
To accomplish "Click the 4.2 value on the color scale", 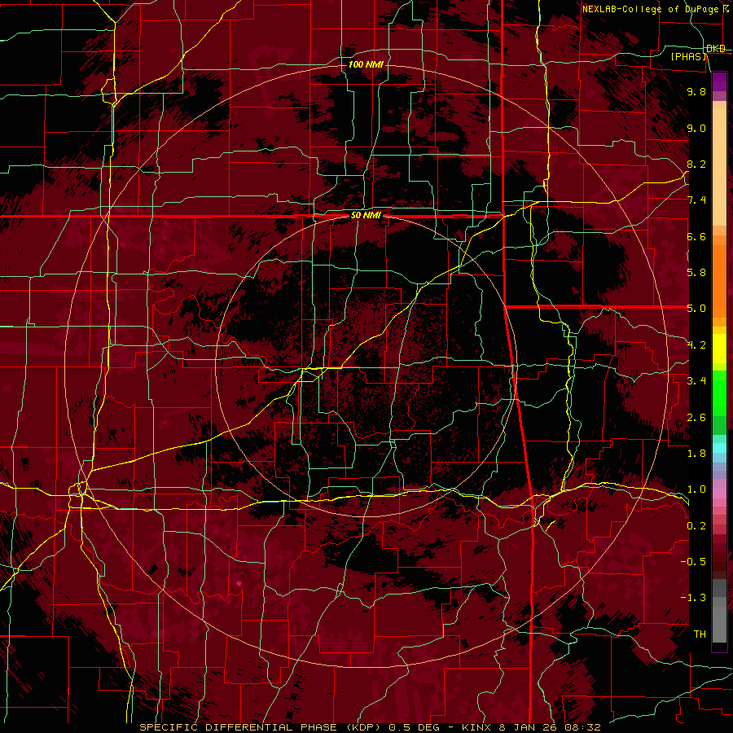I will (x=696, y=345).
